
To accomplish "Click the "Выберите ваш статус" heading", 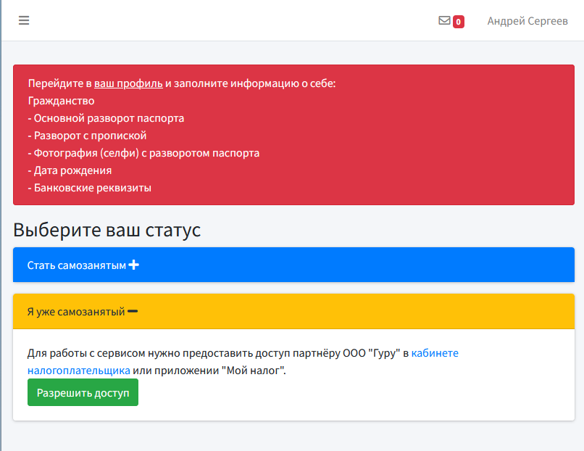I will point(107,231).
